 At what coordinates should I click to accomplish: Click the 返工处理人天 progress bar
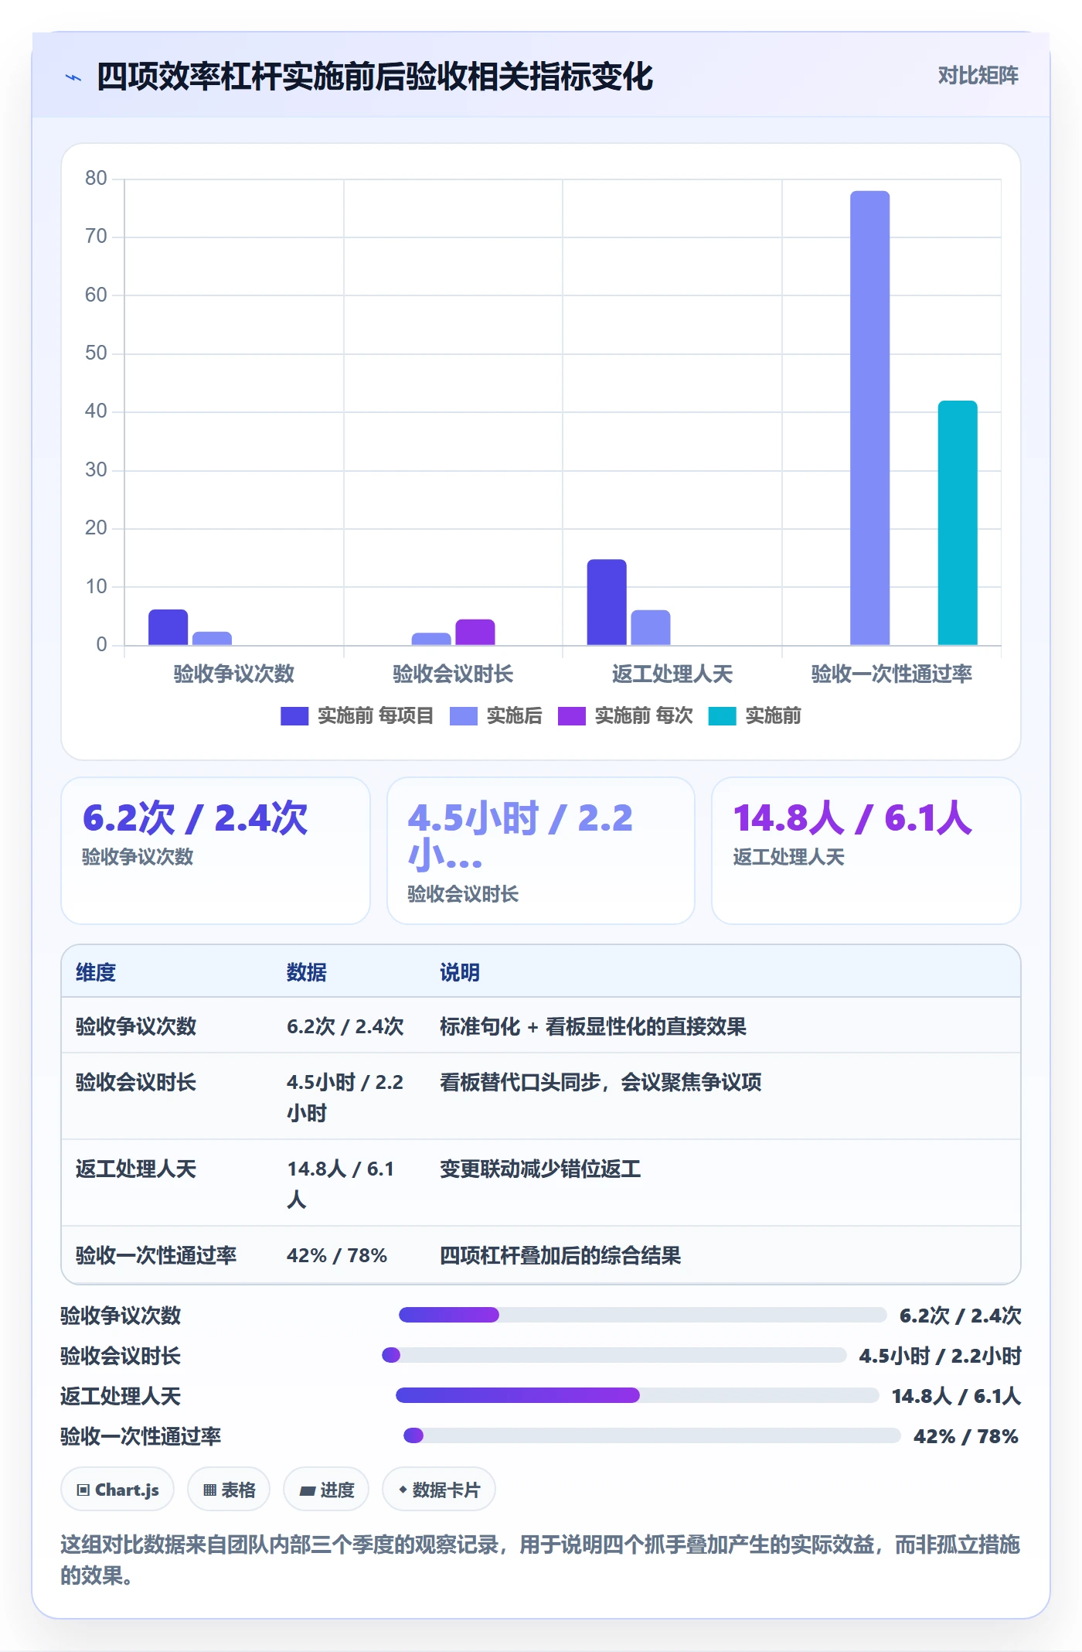click(638, 1395)
